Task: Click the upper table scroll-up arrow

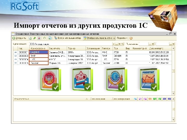Action: click(x=173, y=48)
